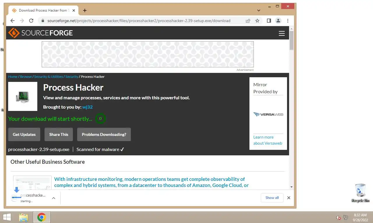Click the Home breadcrumb link
This screenshot has width=373, height=223.
(13, 77)
